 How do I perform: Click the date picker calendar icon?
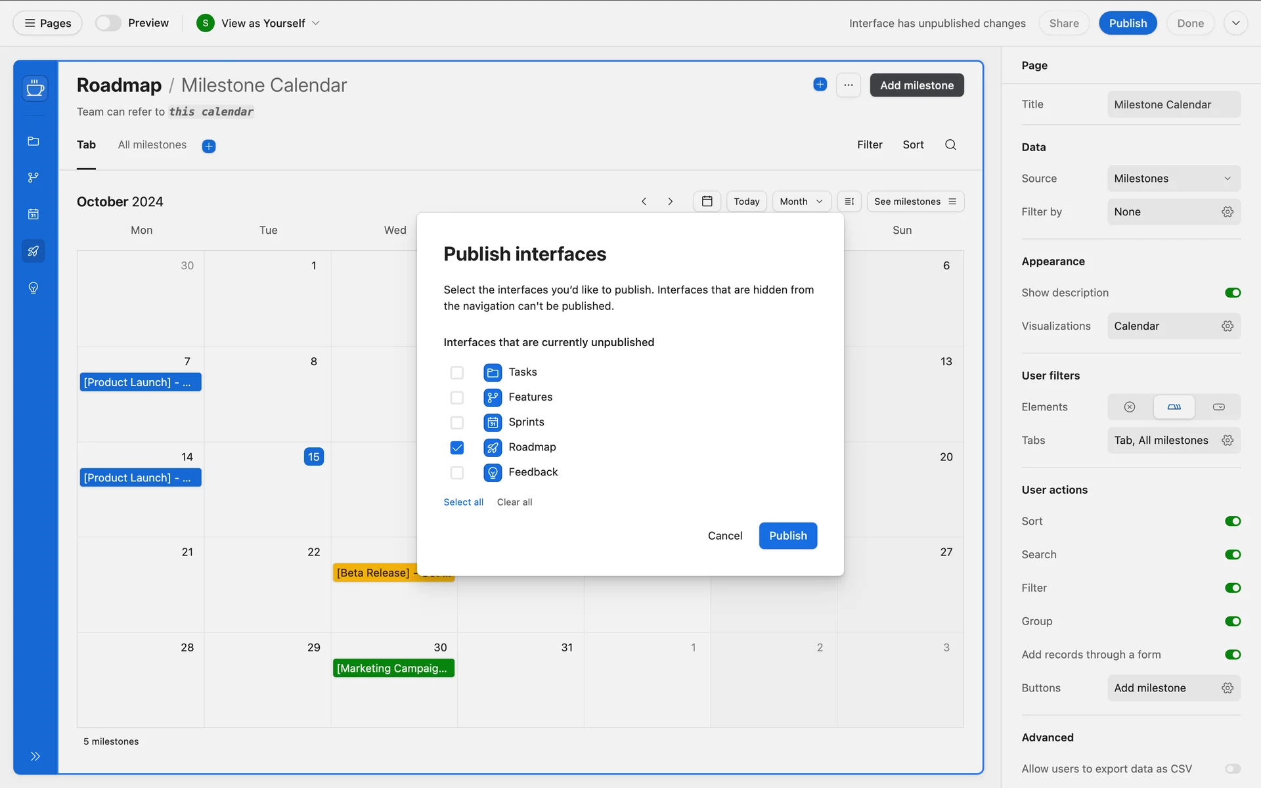[x=707, y=202]
